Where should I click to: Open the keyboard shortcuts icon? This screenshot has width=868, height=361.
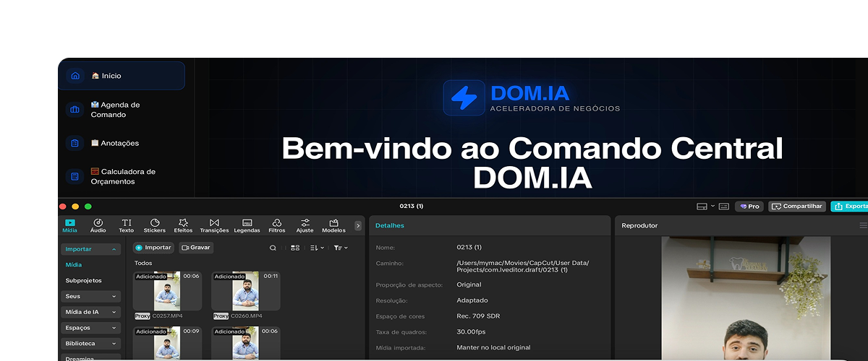[x=724, y=206]
